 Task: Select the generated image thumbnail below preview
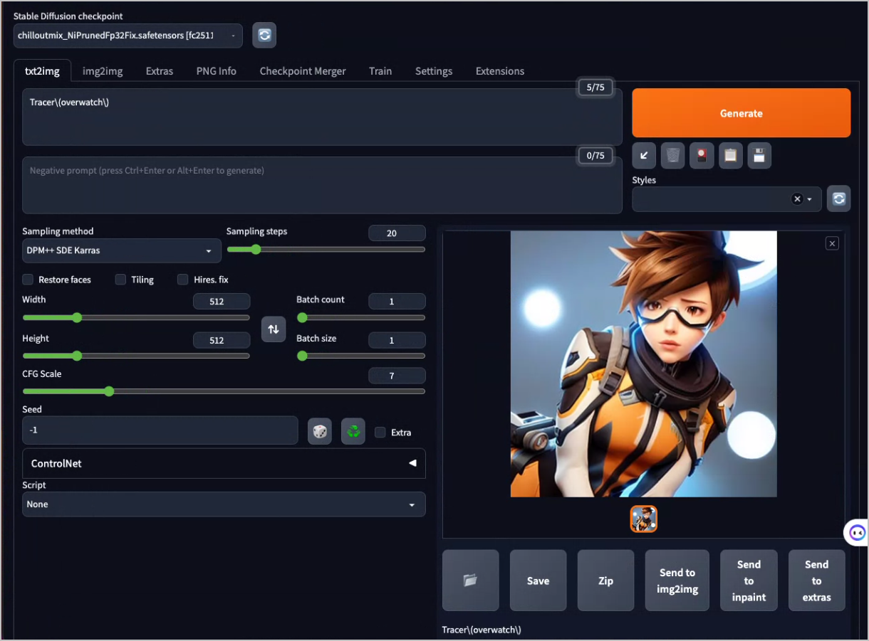tap(644, 519)
